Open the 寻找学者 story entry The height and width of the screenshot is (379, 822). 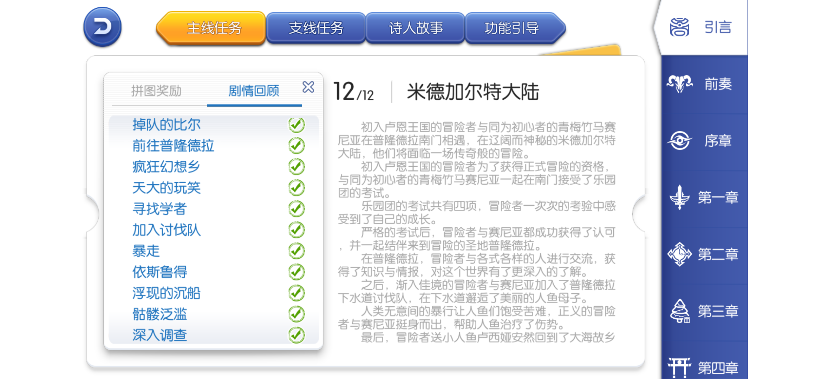click(159, 209)
